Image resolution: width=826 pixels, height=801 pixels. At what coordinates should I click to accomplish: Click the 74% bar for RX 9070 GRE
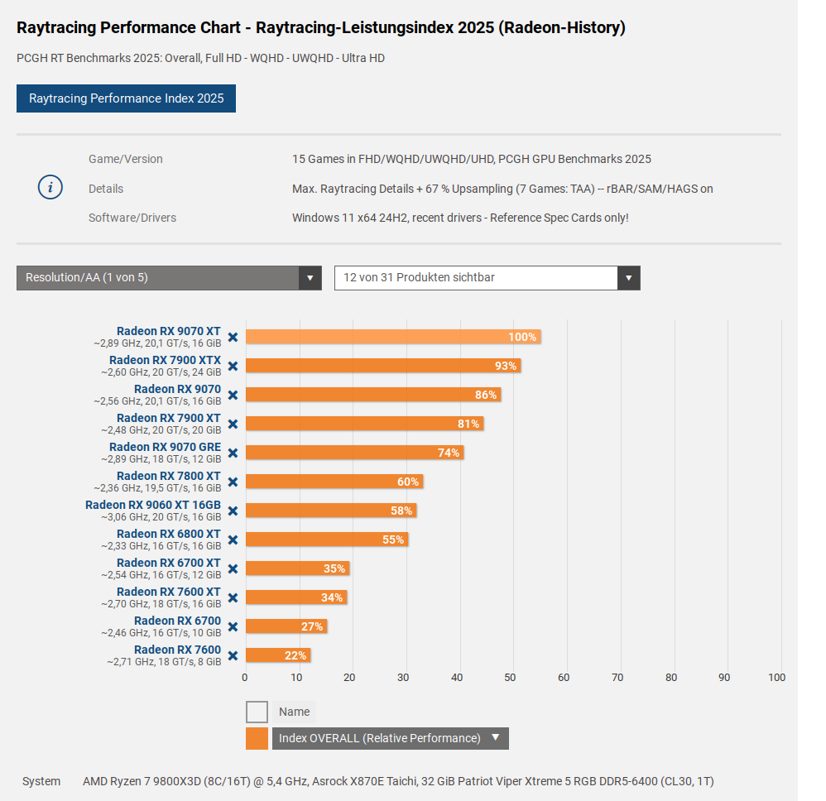pyautogui.click(x=354, y=453)
